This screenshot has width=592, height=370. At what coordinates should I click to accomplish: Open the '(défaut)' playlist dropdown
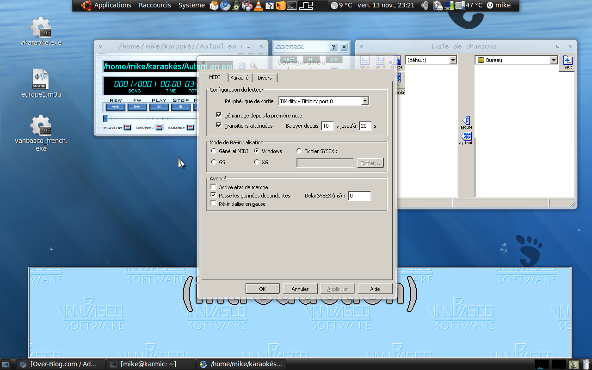431,60
